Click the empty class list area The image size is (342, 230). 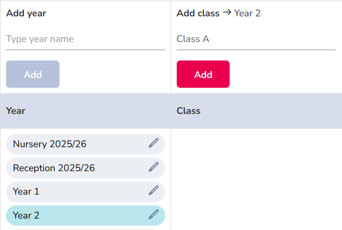[x=256, y=179]
